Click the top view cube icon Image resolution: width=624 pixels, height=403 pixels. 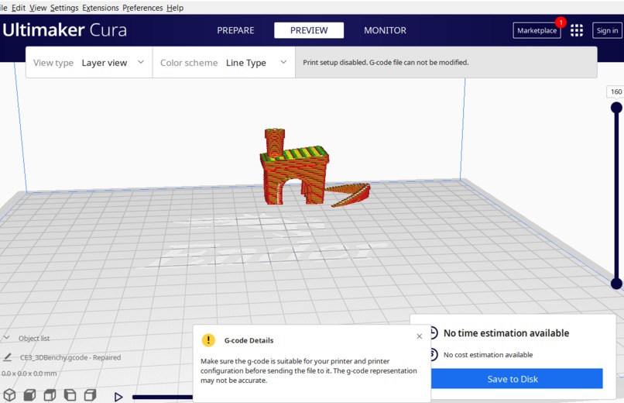pyautogui.click(x=50, y=395)
